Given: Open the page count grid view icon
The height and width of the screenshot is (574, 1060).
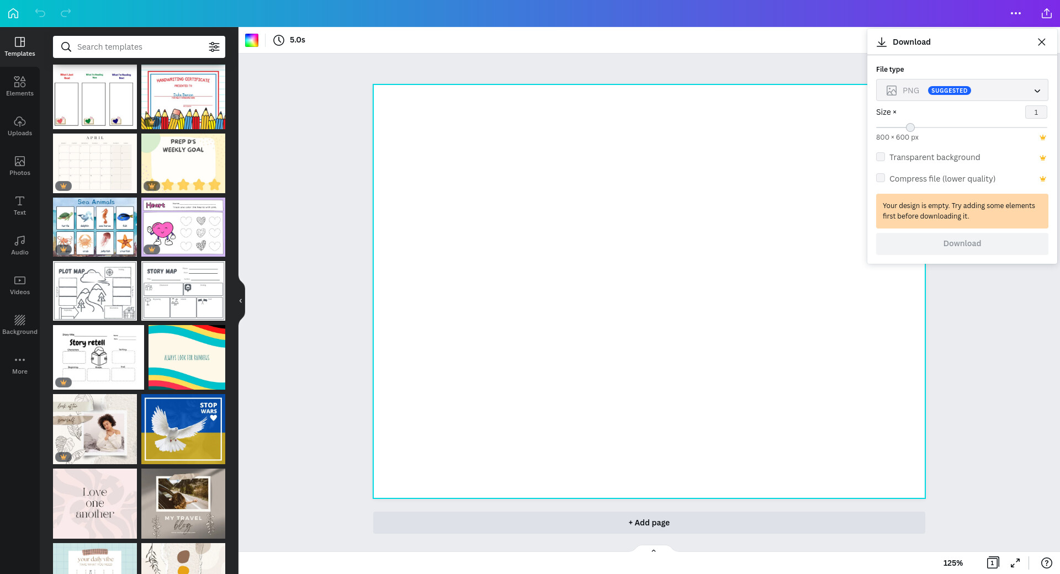Looking at the screenshot, I should [x=993, y=563].
